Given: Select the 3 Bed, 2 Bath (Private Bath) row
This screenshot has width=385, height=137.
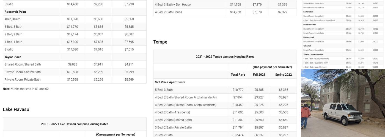Looking at the screenshot, I should (x=173, y=127).
